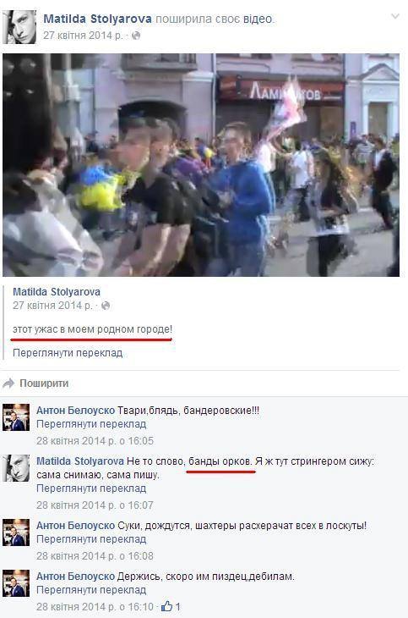Image resolution: width=408 pixels, height=618 pixels.
Task: Open Антон Белоуско name in first comment
Action: pos(75,411)
